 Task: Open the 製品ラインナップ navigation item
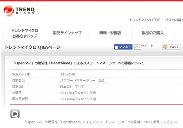[x=67, y=33]
